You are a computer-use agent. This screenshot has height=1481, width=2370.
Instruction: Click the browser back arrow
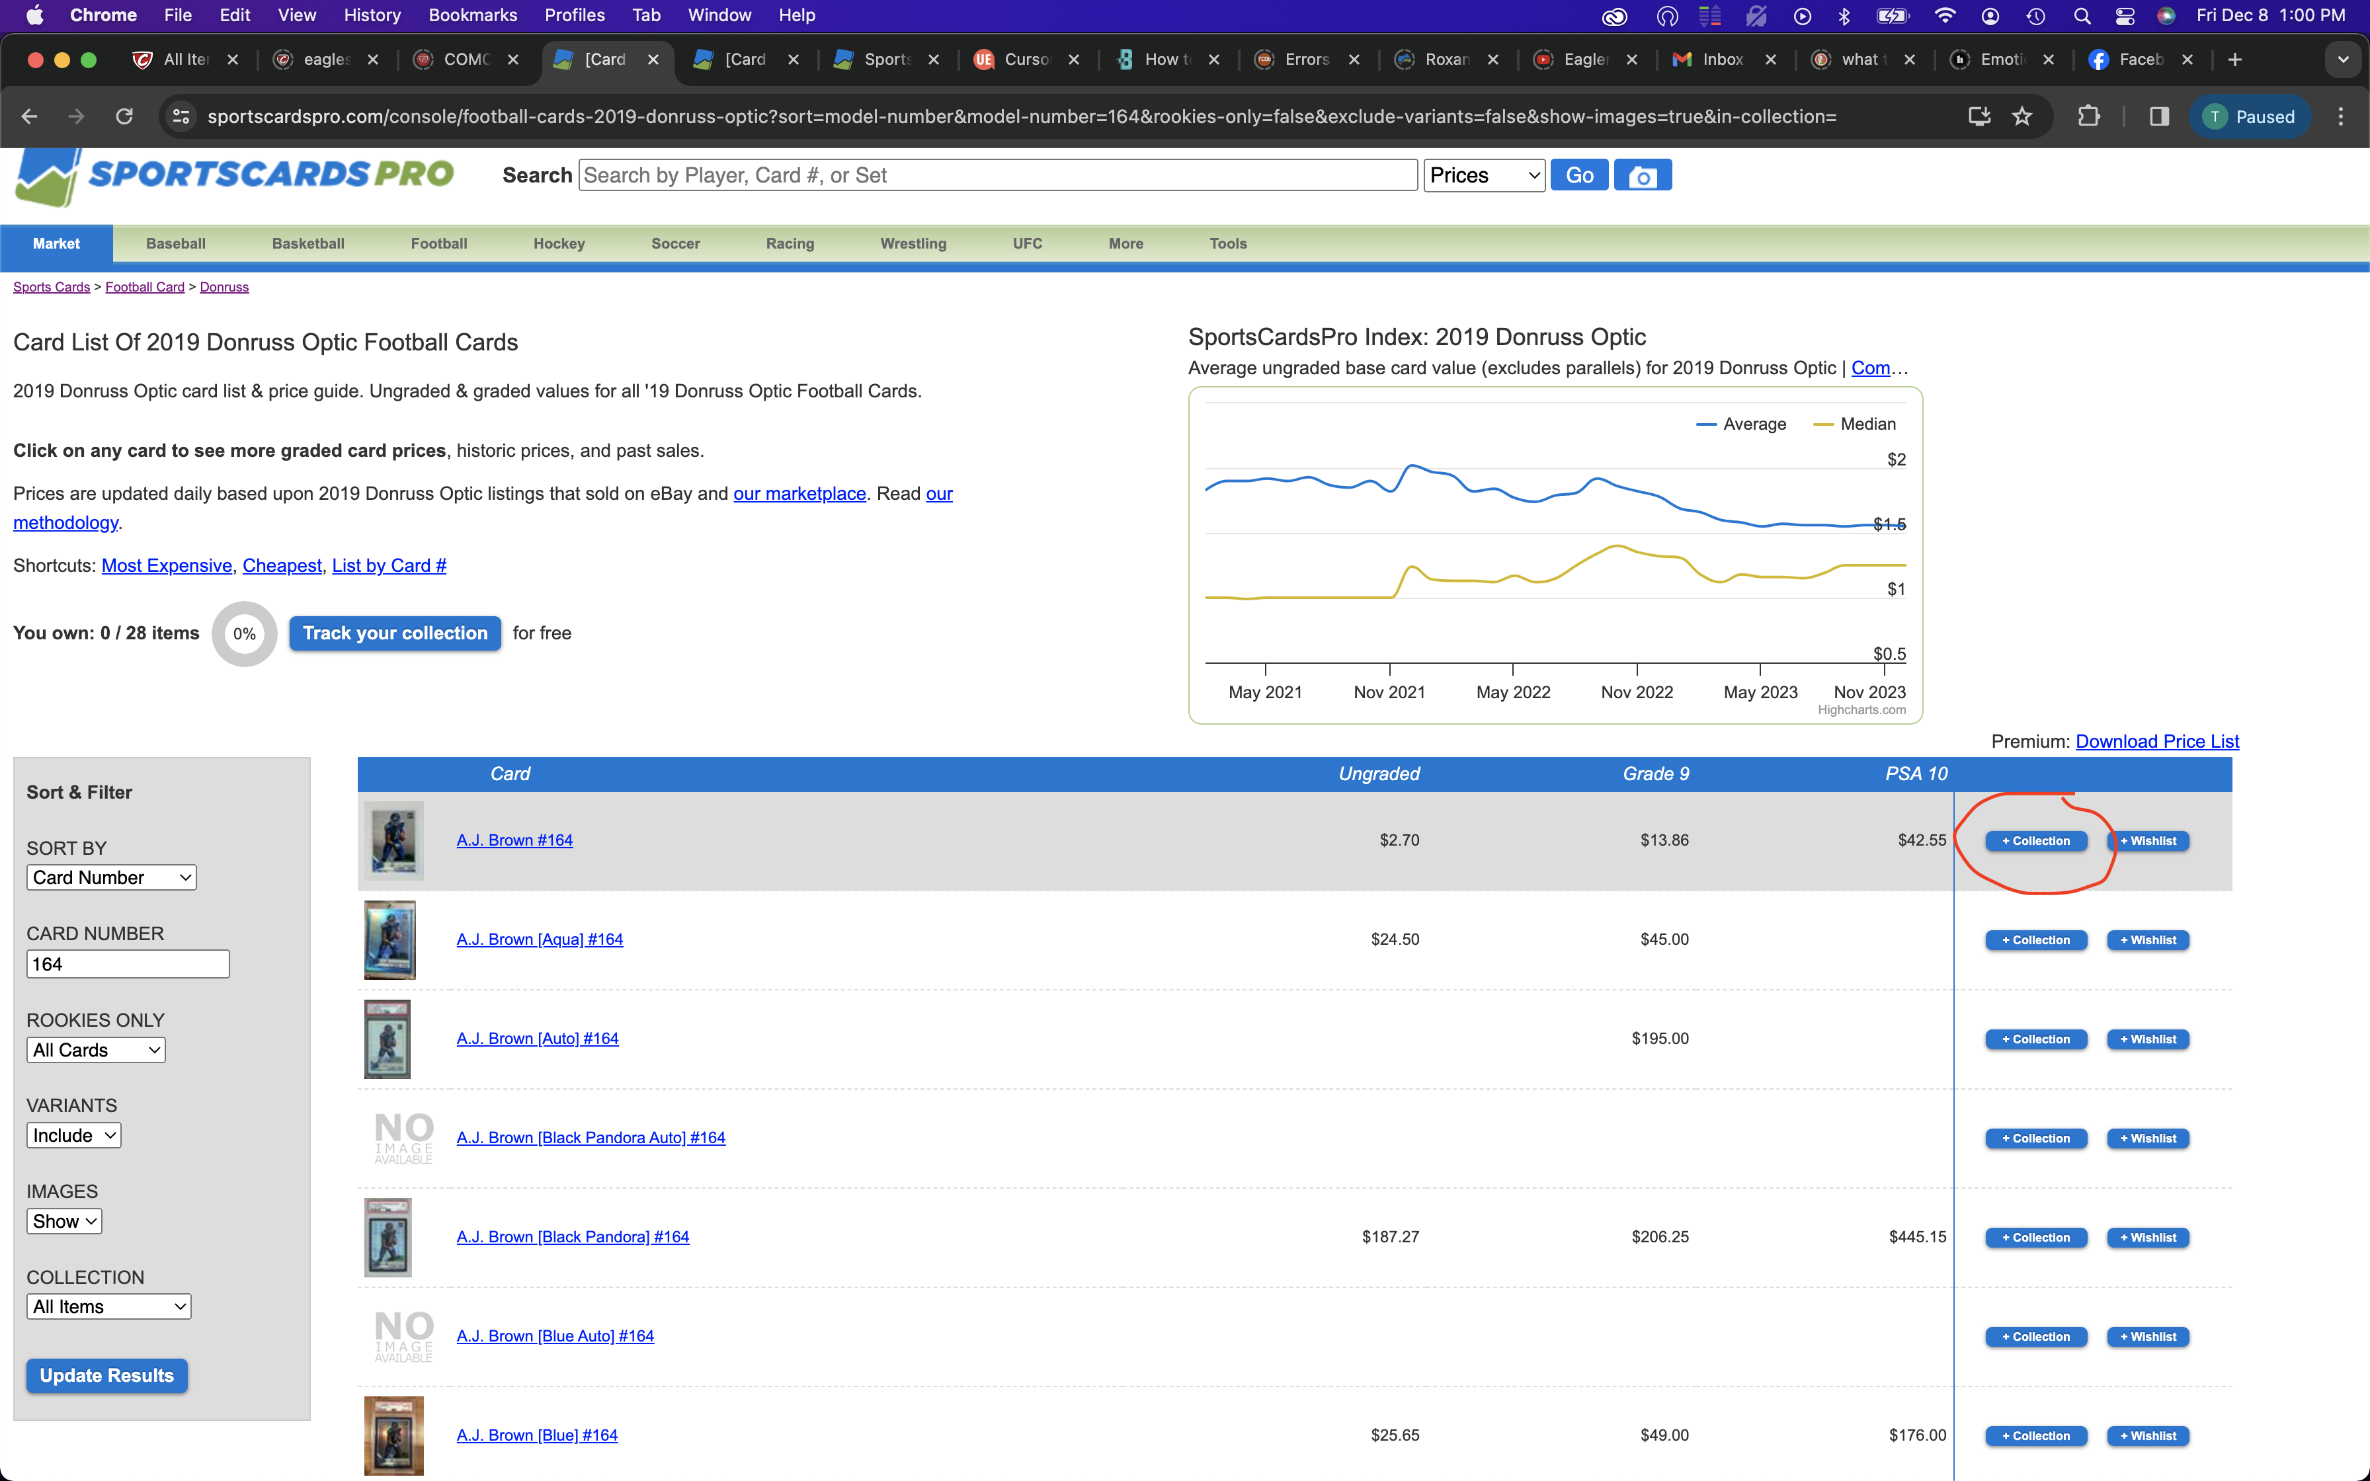pos(29,116)
